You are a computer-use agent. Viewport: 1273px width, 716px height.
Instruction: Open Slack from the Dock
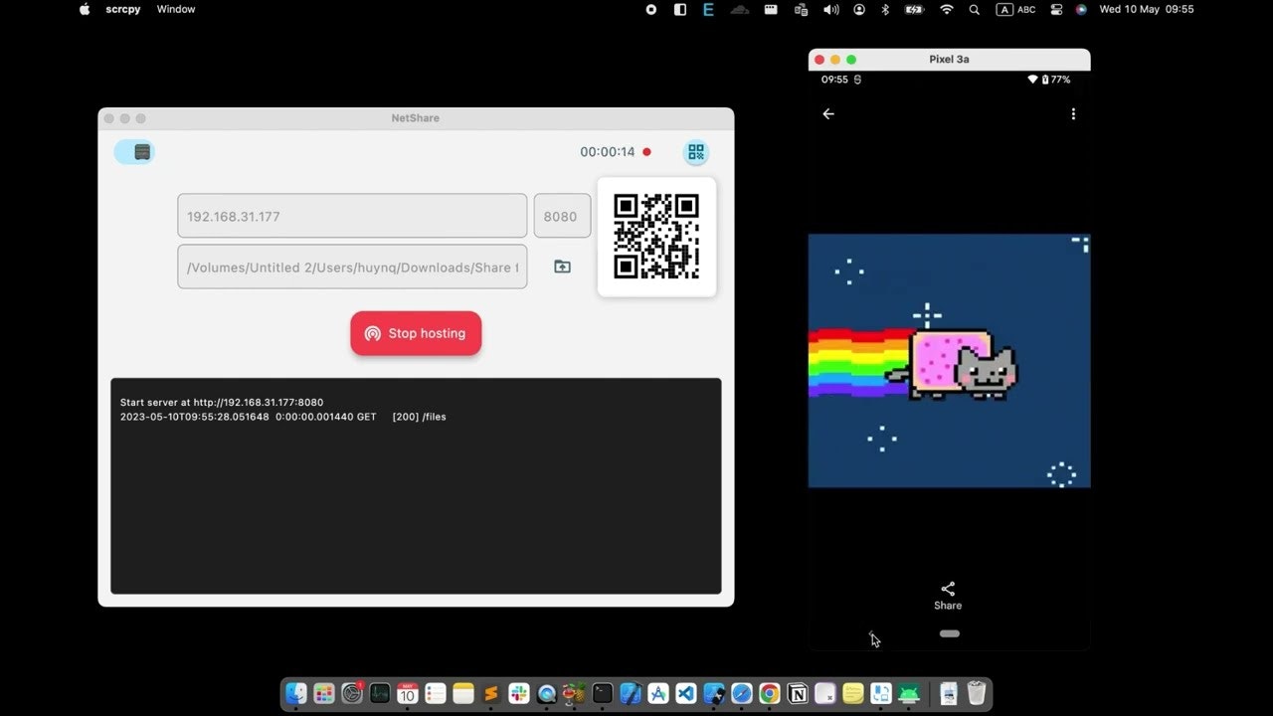click(x=518, y=694)
